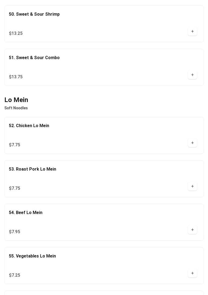Add Beef Lo Mein with plus icon
The image size is (208, 295).
coord(192,230)
